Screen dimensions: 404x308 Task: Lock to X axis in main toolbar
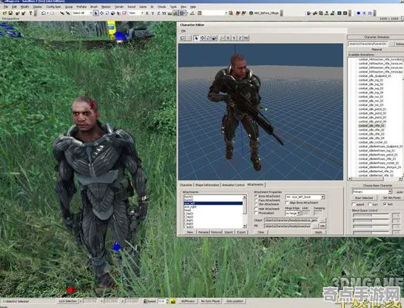(x=147, y=13)
